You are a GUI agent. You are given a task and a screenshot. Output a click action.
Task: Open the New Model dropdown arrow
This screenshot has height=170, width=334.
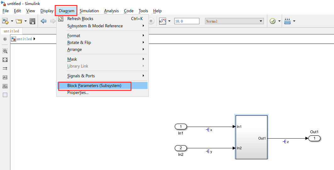(x=12, y=21)
